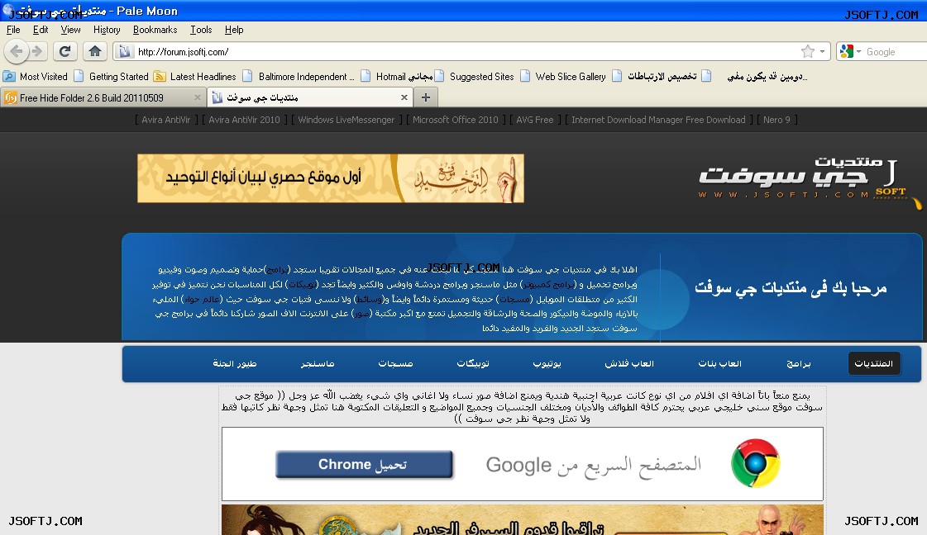Click the Windows LiveMessenger link
Viewport: 927px width, 535px height.
346,120
